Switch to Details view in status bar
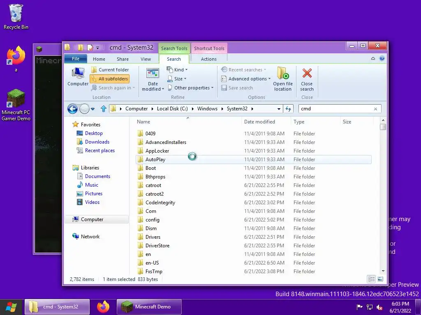 click(x=371, y=279)
